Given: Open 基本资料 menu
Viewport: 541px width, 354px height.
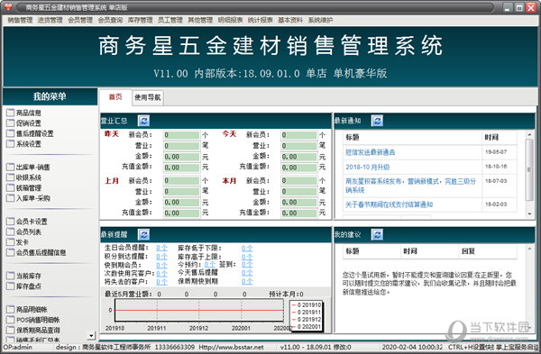Looking at the screenshot, I should pyautogui.click(x=290, y=20).
